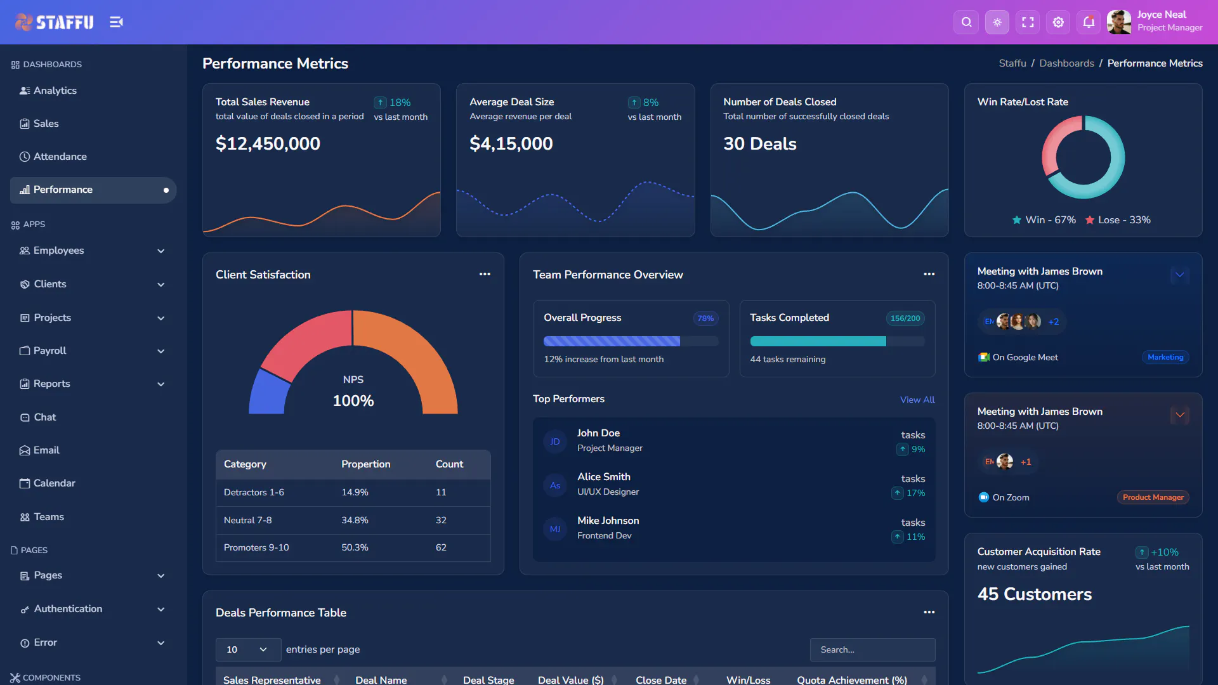Open Joyce Neal profile avatar
The width and height of the screenshot is (1218, 685).
click(x=1119, y=22)
